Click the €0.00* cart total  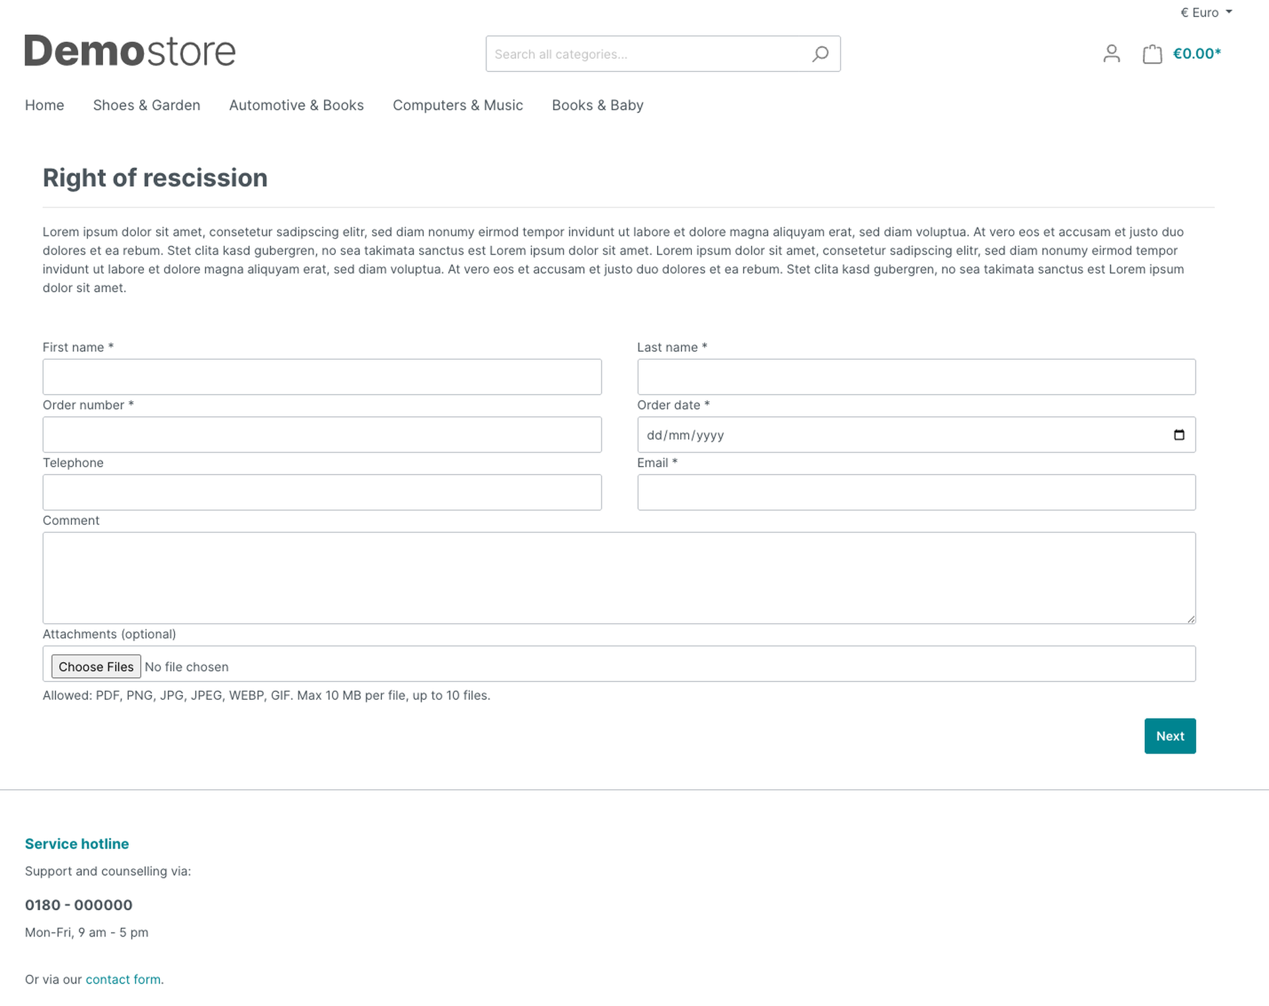tap(1197, 54)
